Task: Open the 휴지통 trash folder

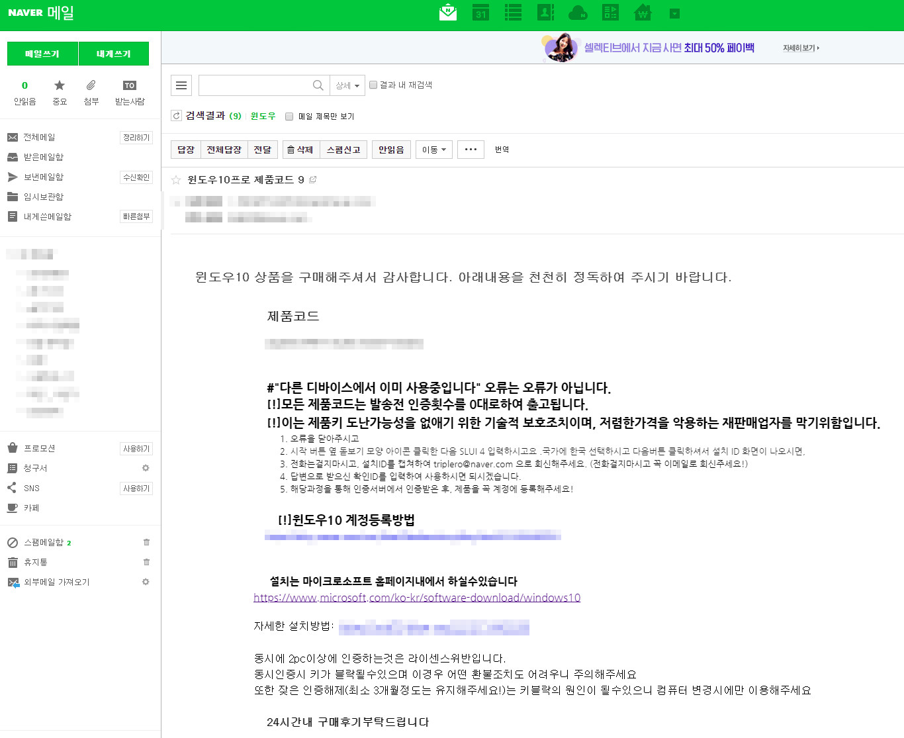Action: point(35,562)
